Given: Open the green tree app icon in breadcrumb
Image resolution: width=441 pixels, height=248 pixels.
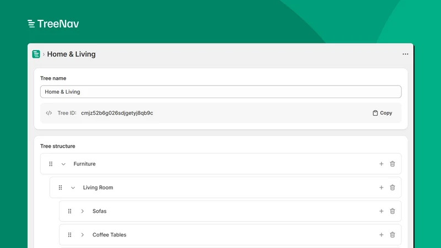Looking at the screenshot, I should tap(36, 54).
